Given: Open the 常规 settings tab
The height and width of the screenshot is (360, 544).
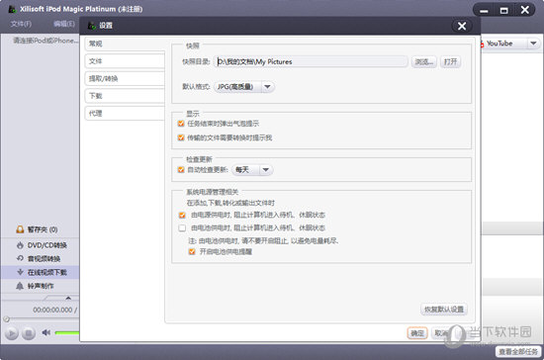Looking at the screenshot, I should (125, 44).
